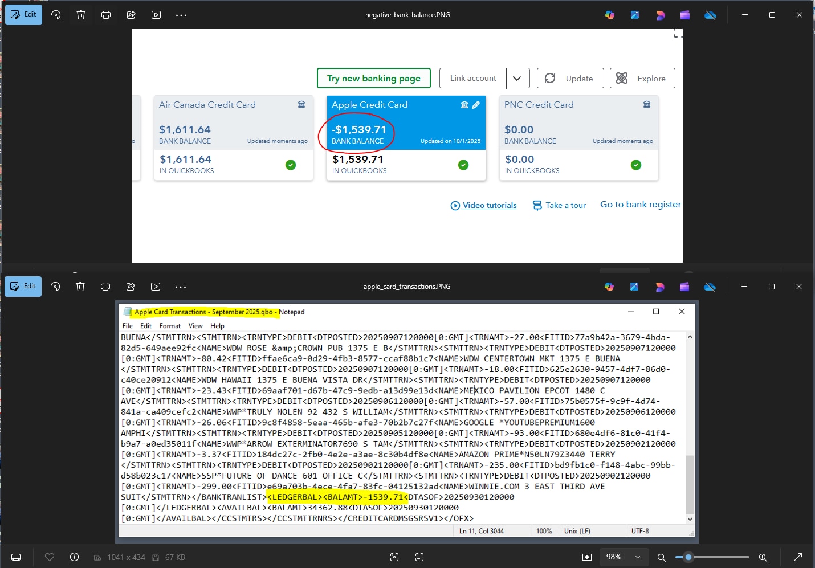Open Designer in apple_card_transactions.PNG window
Viewport: 815px width, 568px height.
[659, 287]
